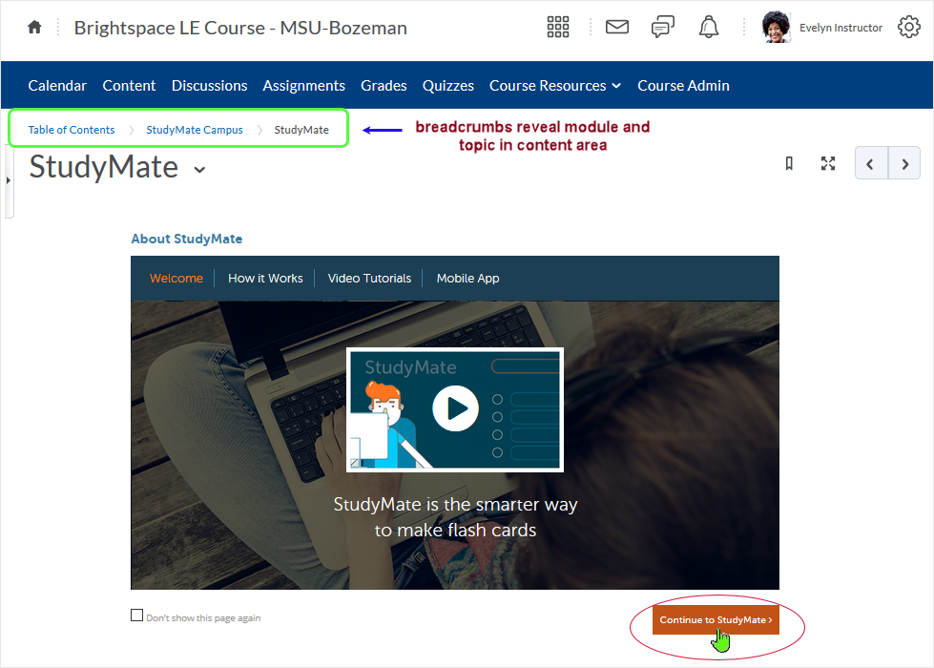Open the course selector waffle icon

(x=558, y=27)
